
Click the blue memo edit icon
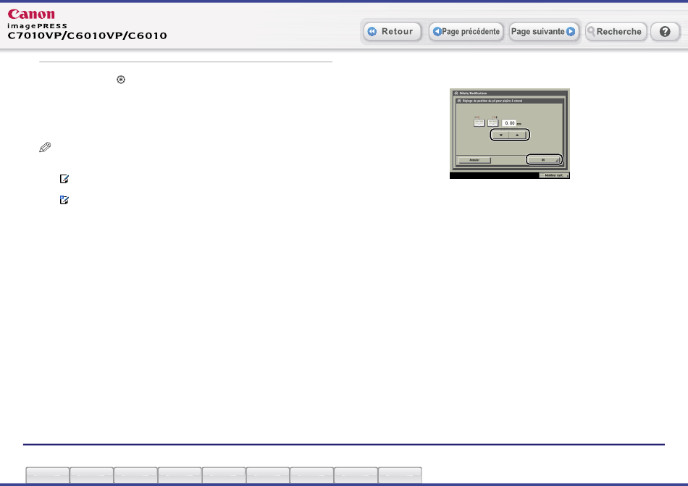tap(64, 200)
